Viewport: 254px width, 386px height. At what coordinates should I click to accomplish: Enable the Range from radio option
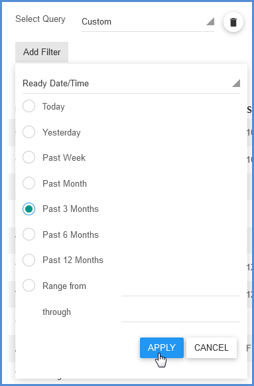[29, 286]
